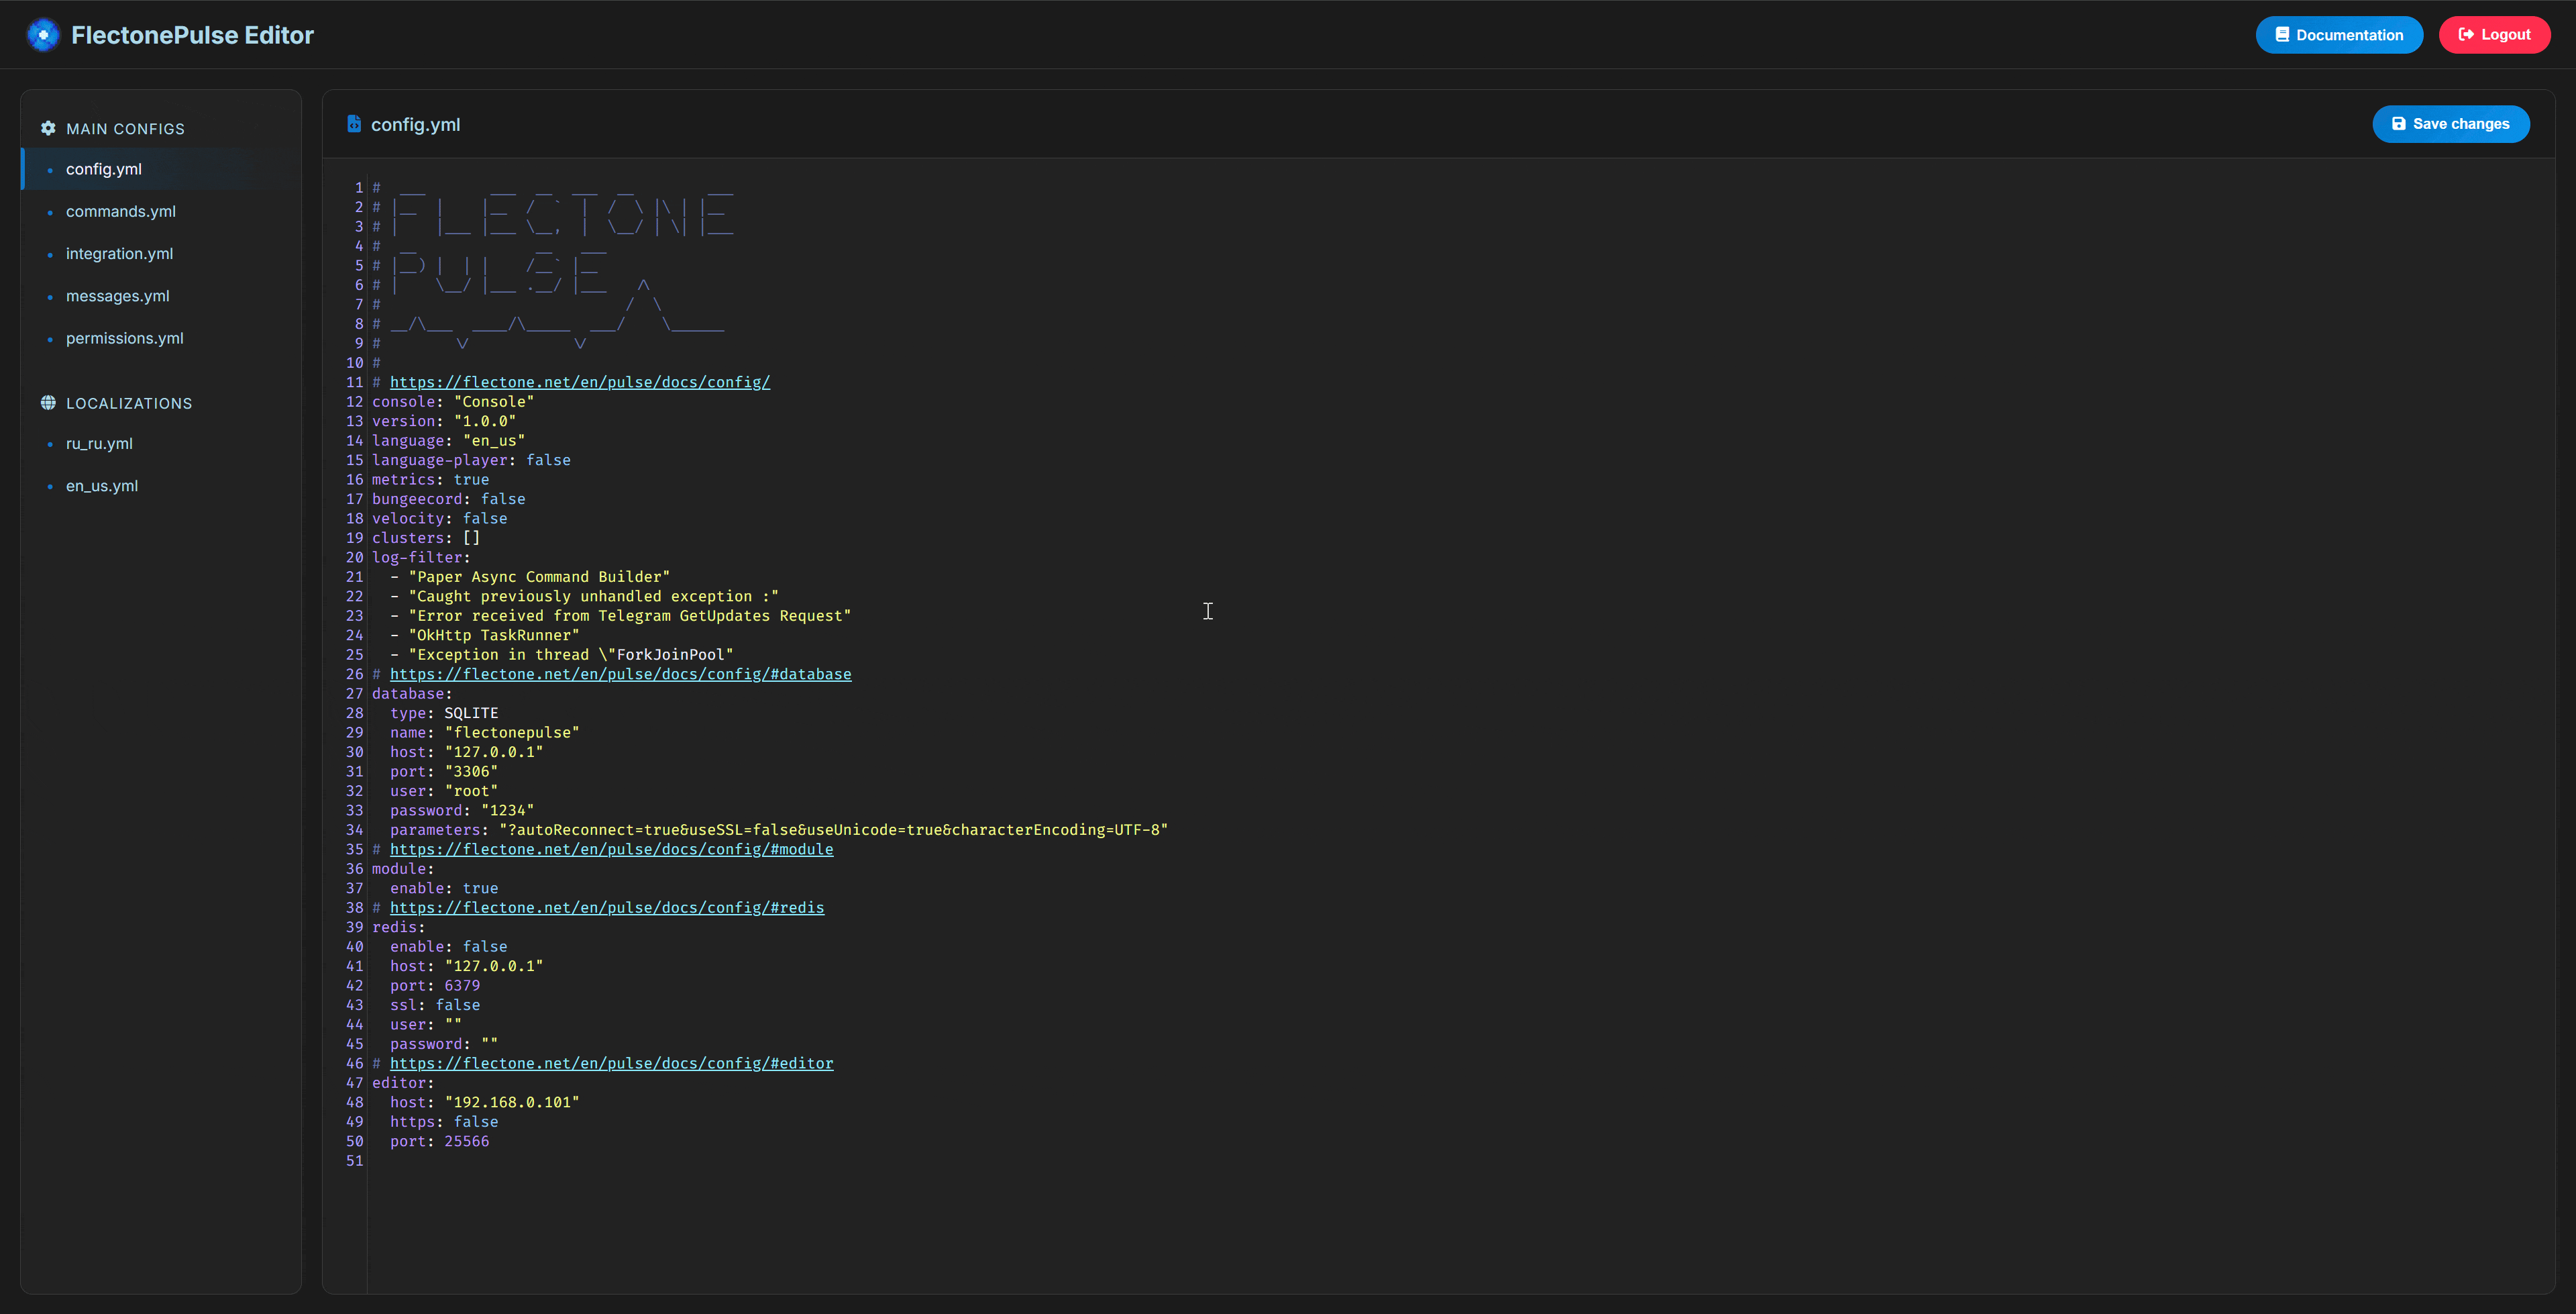The width and height of the screenshot is (2576, 1314).
Task: Click the logout arrow icon
Action: point(2466,35)
